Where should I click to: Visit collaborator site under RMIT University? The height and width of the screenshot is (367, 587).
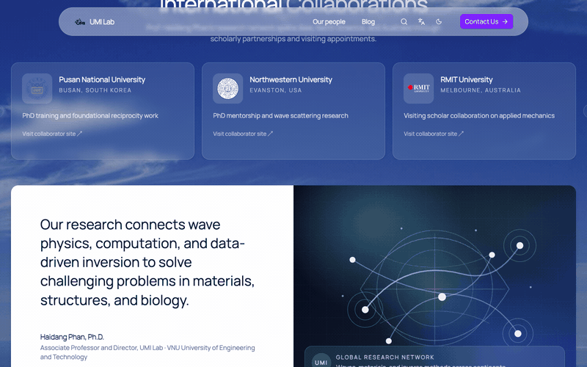pos(434,134)
